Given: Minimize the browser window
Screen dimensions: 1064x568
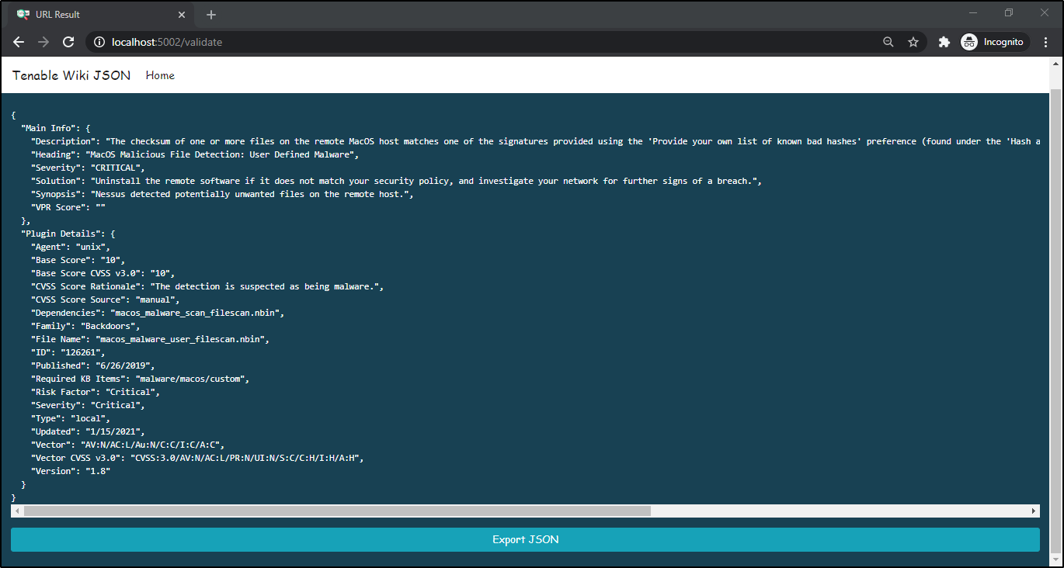Looking at the screenshot, I should 974,12.
